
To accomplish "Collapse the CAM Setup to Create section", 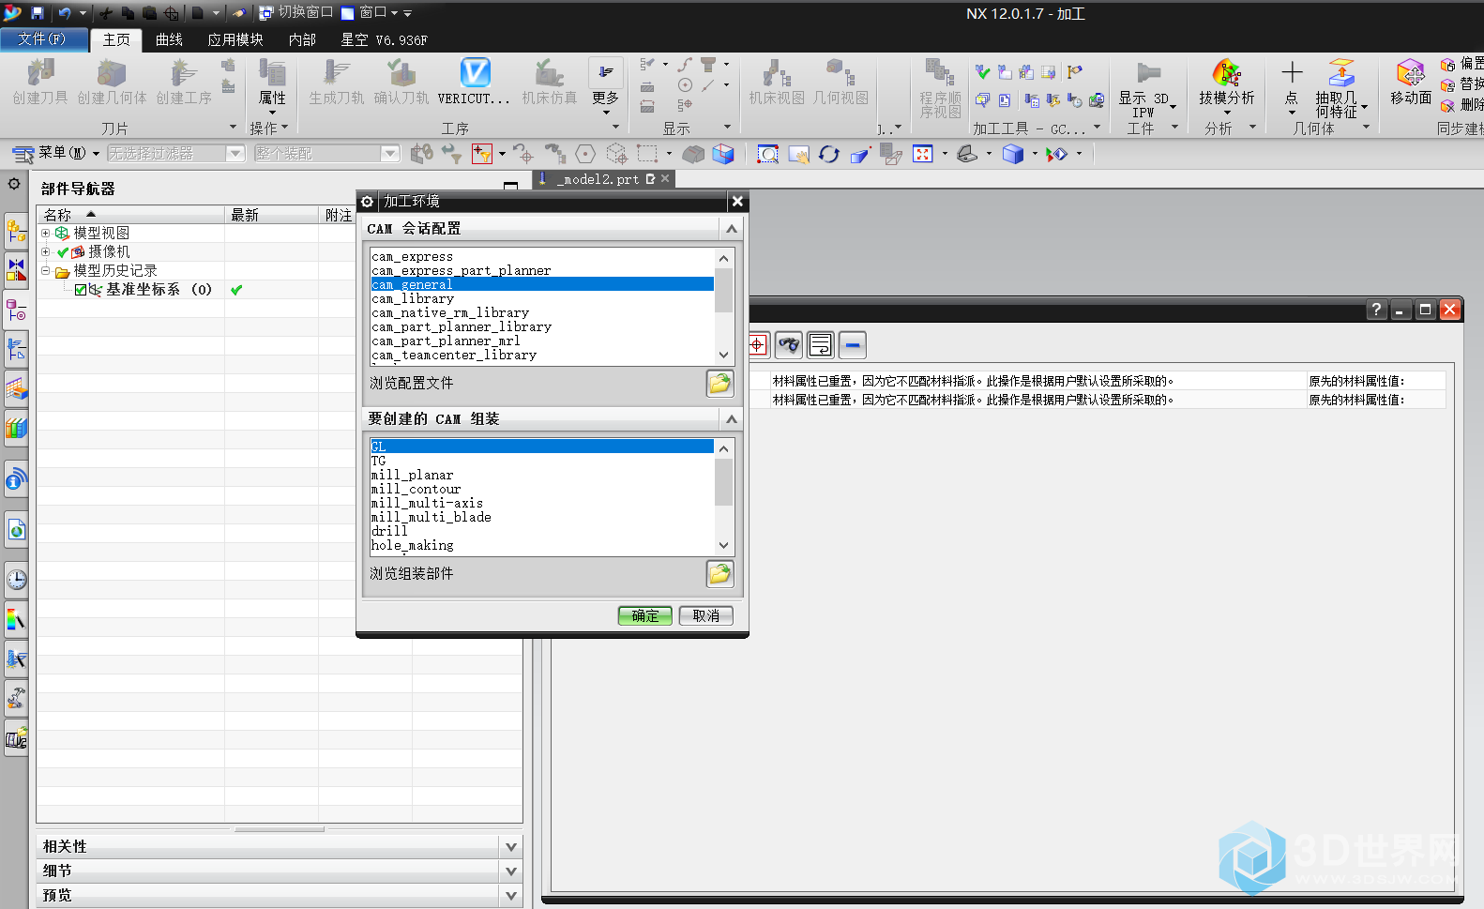I will [x=732, y=418].
